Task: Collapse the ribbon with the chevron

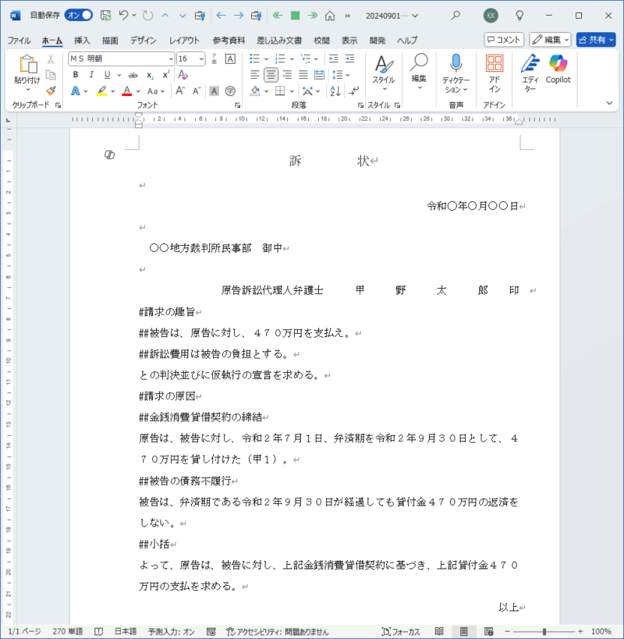Action: [x=609, y=103]
